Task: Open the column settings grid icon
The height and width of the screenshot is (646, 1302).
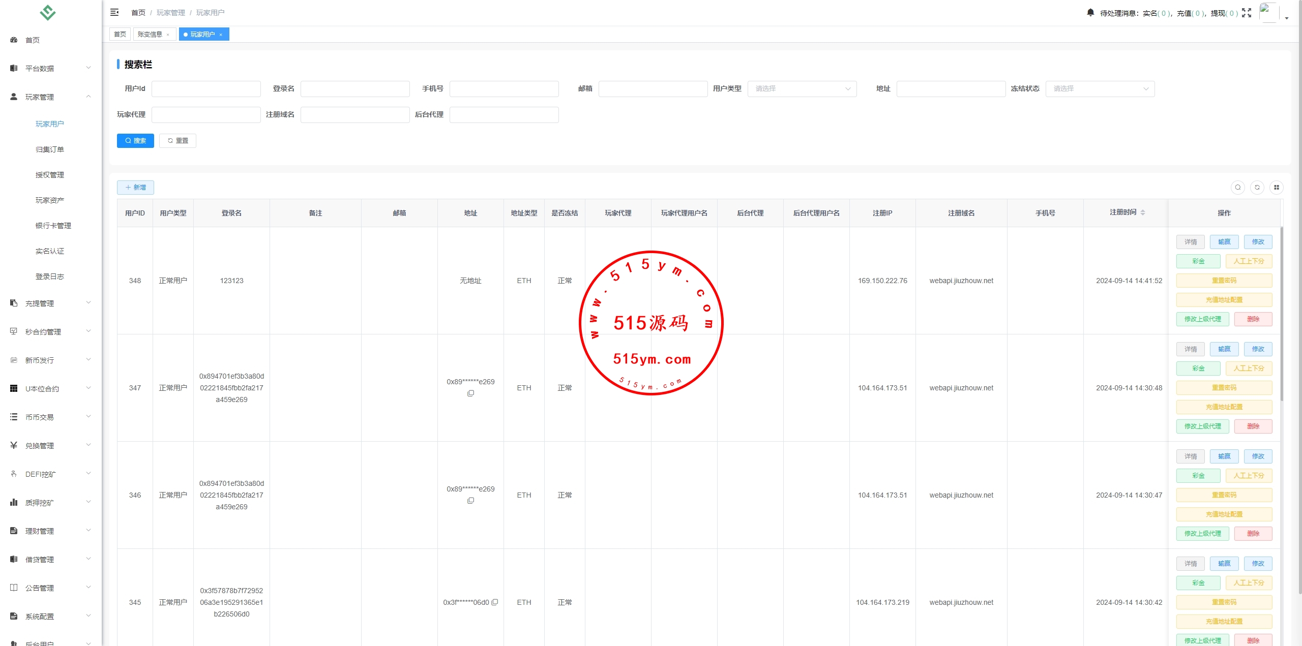Action: pos(1276,188)
